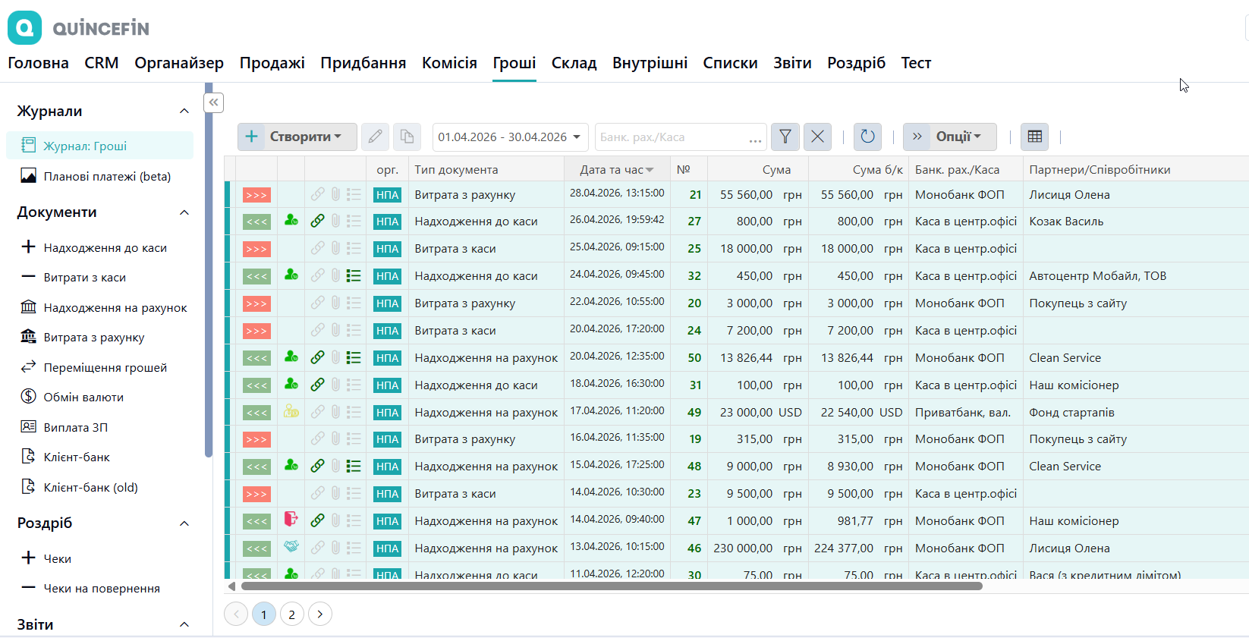Image resolution: width=1249 pixels, height=638 pixels.
Task: Open Витрати з каси in sidebar
Action: [73, 277]
